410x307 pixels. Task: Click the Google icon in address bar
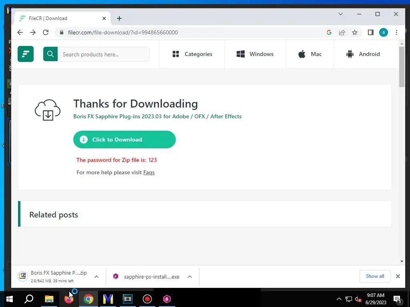click(329, 32)
